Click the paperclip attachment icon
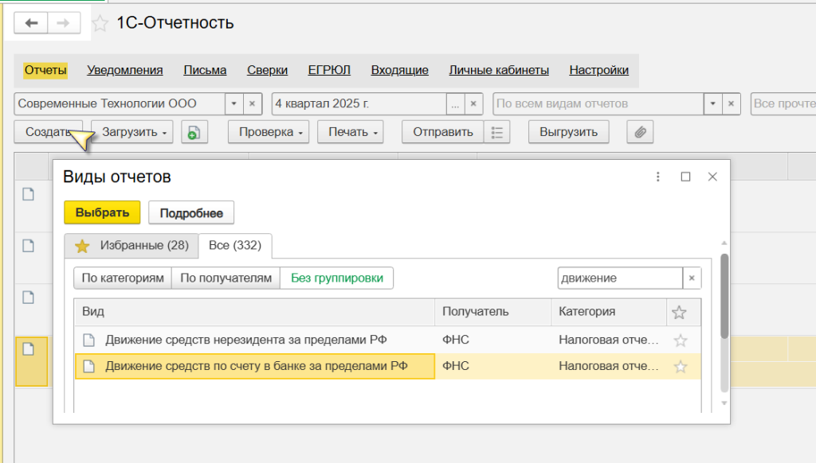816x463 pixels. point(640,132)
